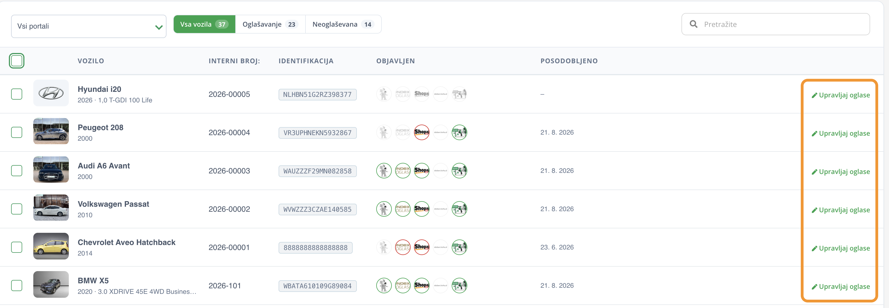Toggle the BMW X5 row checkbox
The width and height of the screenshot is (889, 308).
click(17, 286)
